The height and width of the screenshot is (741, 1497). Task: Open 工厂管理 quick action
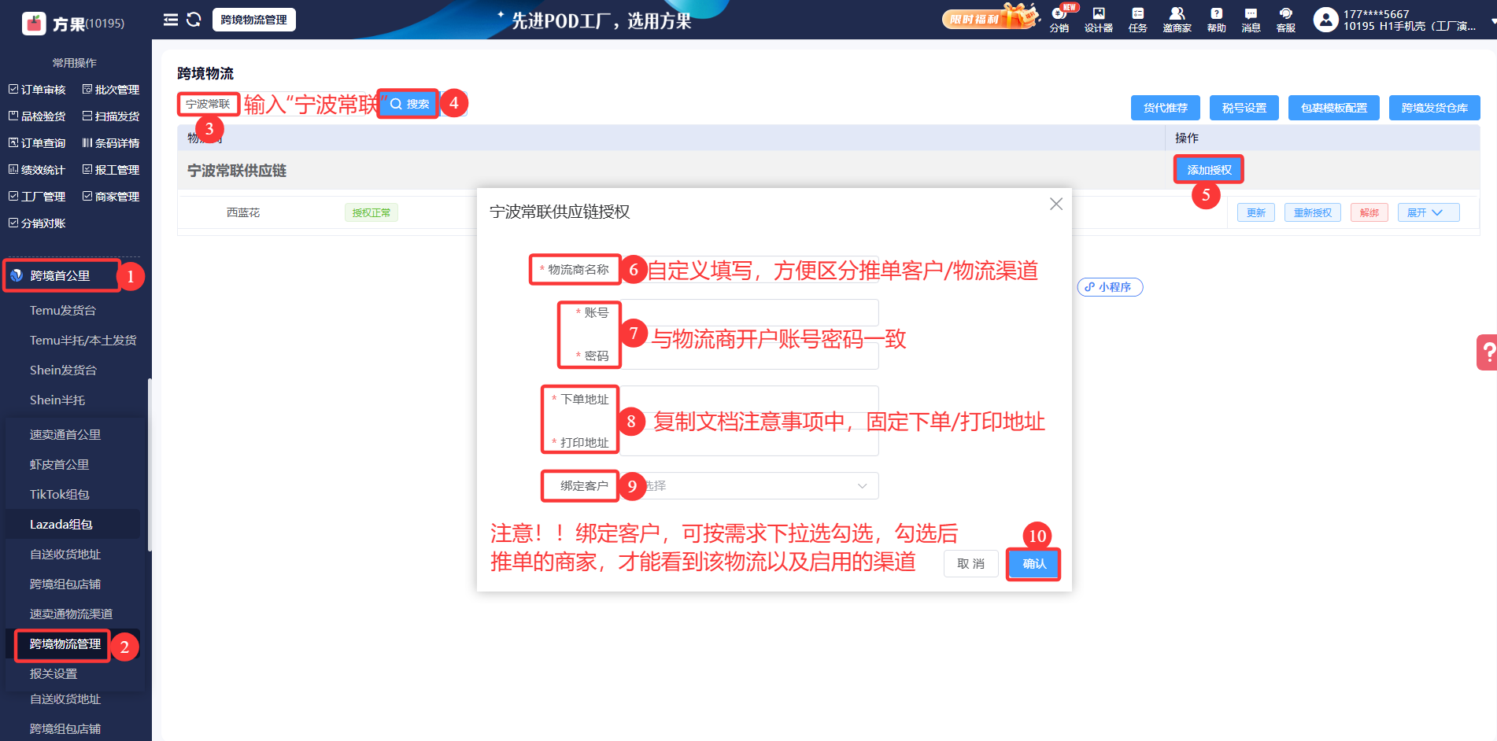coord(37,197)
